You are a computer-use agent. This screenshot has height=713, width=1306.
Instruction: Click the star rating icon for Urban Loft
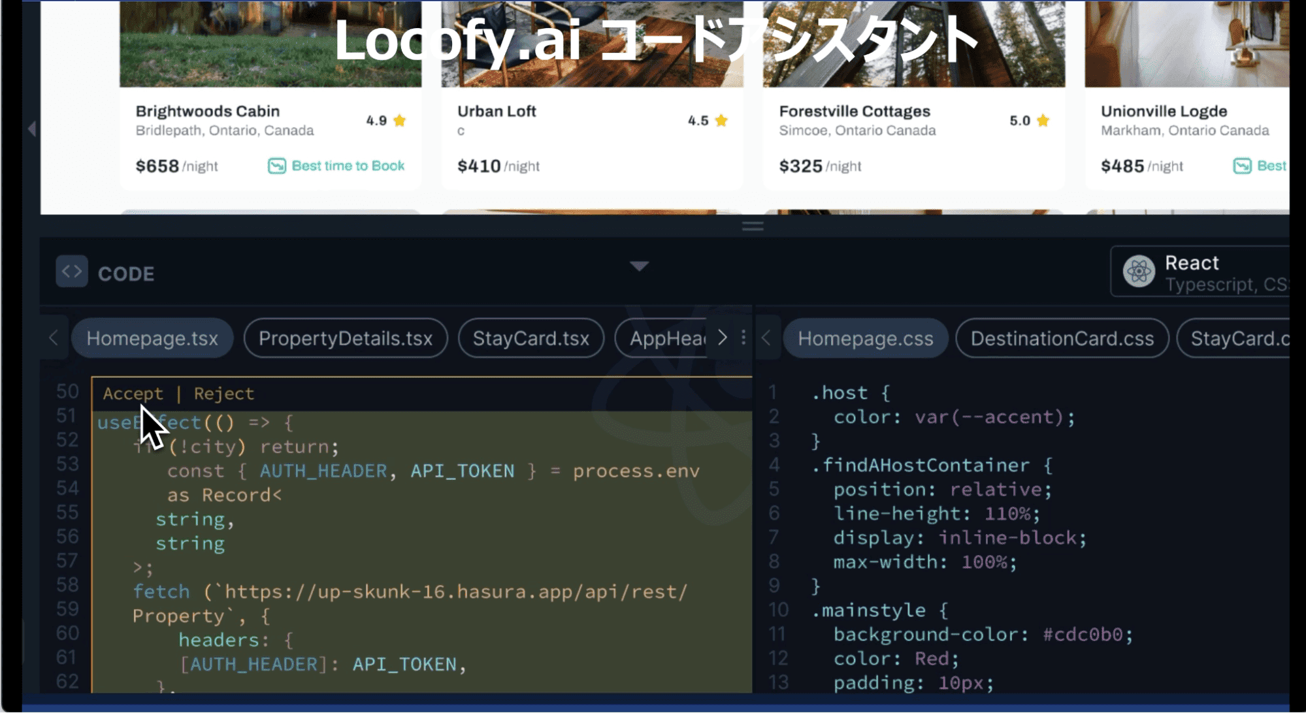(x=721, y=121)
